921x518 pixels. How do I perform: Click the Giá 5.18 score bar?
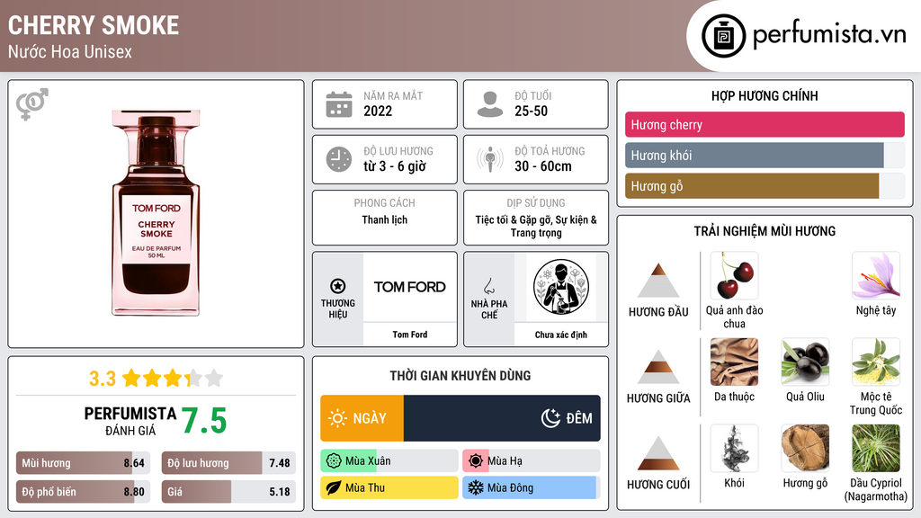228,492
